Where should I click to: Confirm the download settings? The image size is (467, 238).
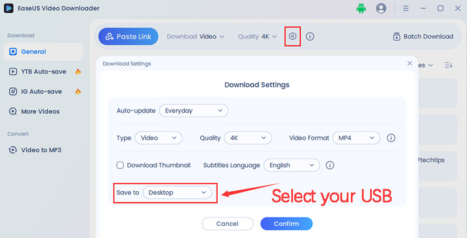(x=287, y=224)
